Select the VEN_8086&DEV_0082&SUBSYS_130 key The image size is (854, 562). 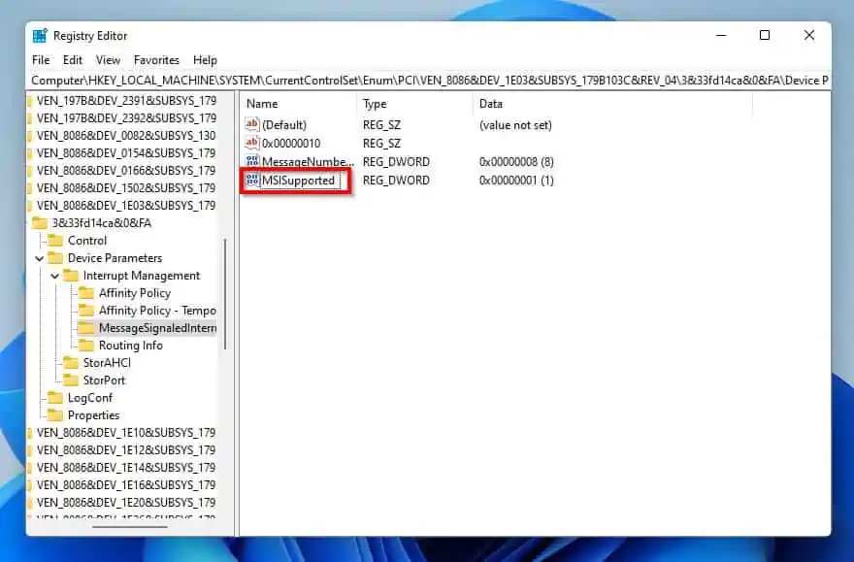click(126, 136)
